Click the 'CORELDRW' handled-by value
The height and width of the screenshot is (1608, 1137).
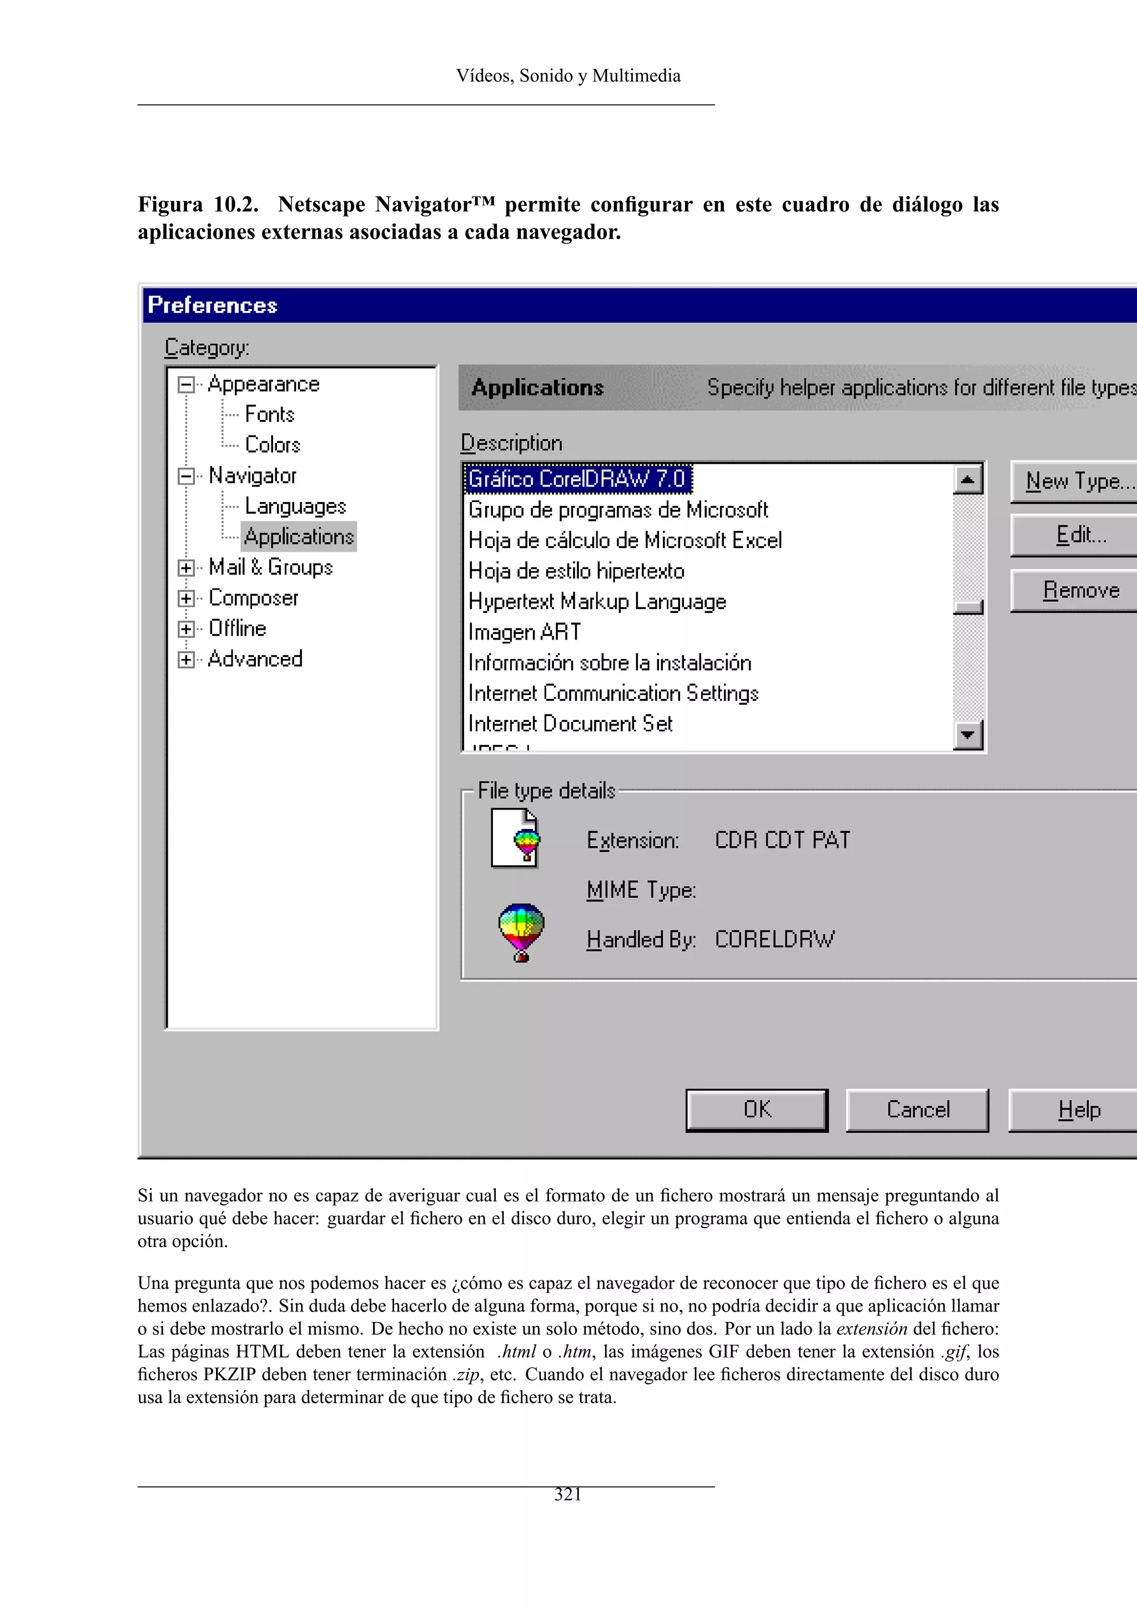pyautogui.click(x=774, y=940)
